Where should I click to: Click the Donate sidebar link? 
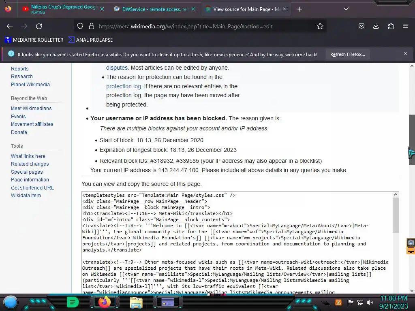point(19,132)
